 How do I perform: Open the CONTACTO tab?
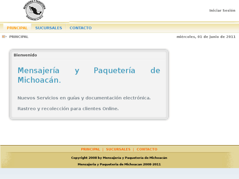[x=81, y=28]
